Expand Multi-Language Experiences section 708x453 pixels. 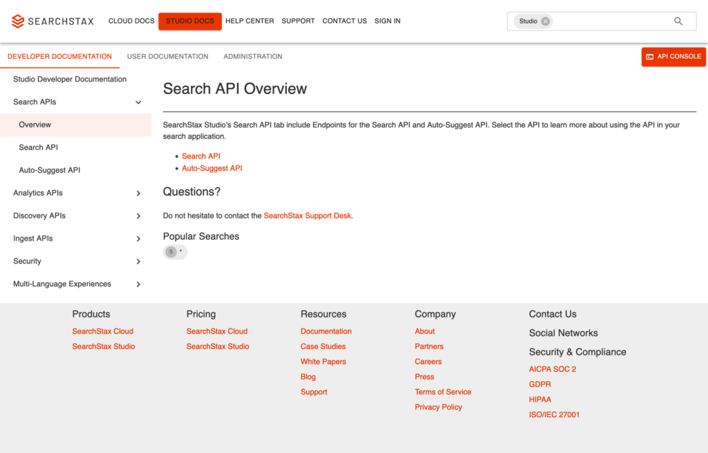coord(138,284)
